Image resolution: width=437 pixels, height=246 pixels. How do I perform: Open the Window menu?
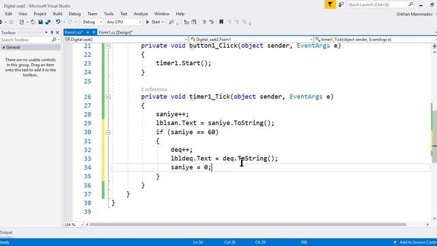[162, 14]
